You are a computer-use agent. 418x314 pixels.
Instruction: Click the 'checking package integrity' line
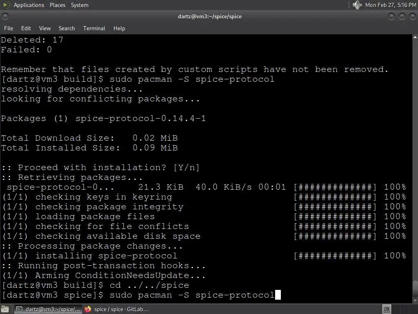tap(204, 207)
